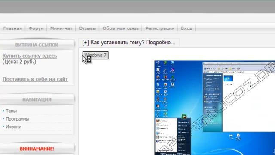The image size is (275, 155).
Task: Follow the "Купить ссылку здесь" link
Action: click(x=30, y=56)
